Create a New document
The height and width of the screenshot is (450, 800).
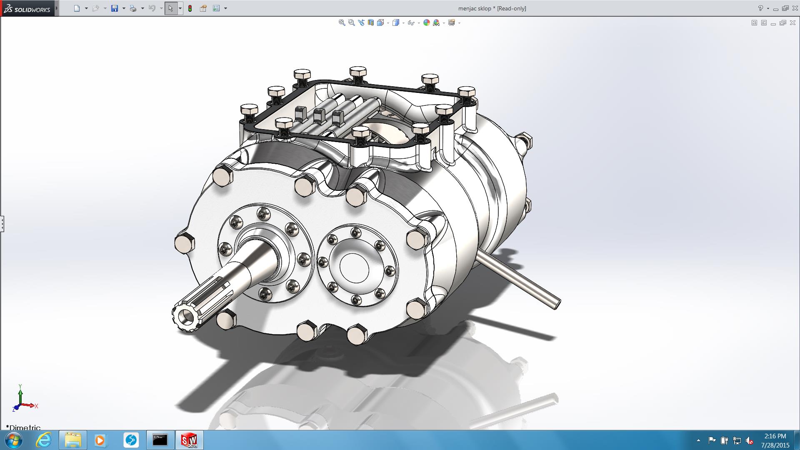[x=77, y=8]
